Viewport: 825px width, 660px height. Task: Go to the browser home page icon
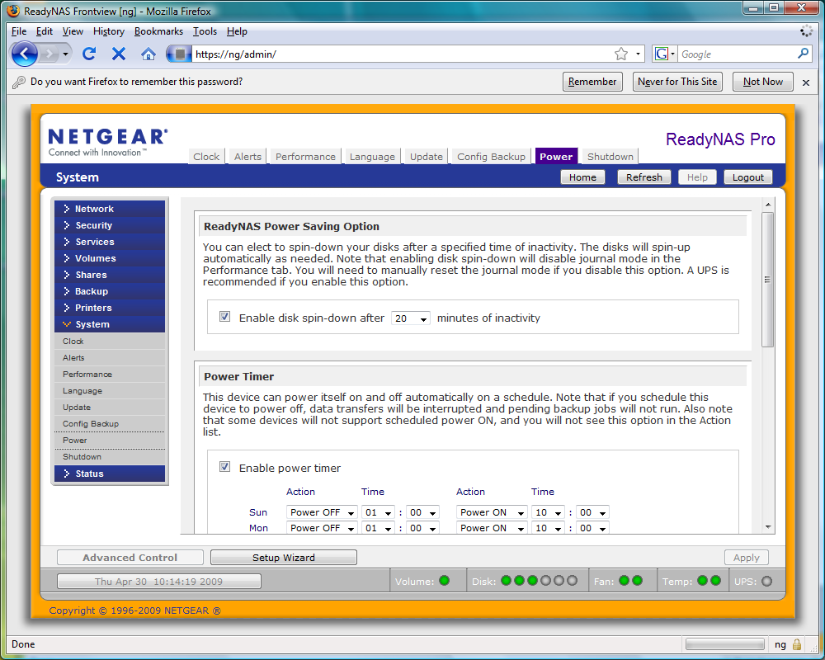click(x=148, y=54)
